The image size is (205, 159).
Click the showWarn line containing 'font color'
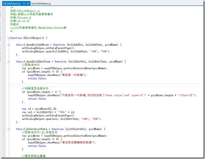[x=112, y=95]
